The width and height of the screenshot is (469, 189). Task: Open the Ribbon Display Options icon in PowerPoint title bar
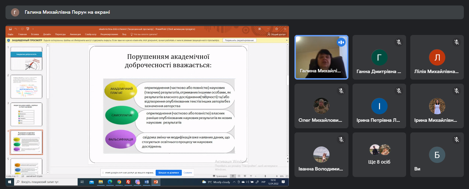coord(259,29)
